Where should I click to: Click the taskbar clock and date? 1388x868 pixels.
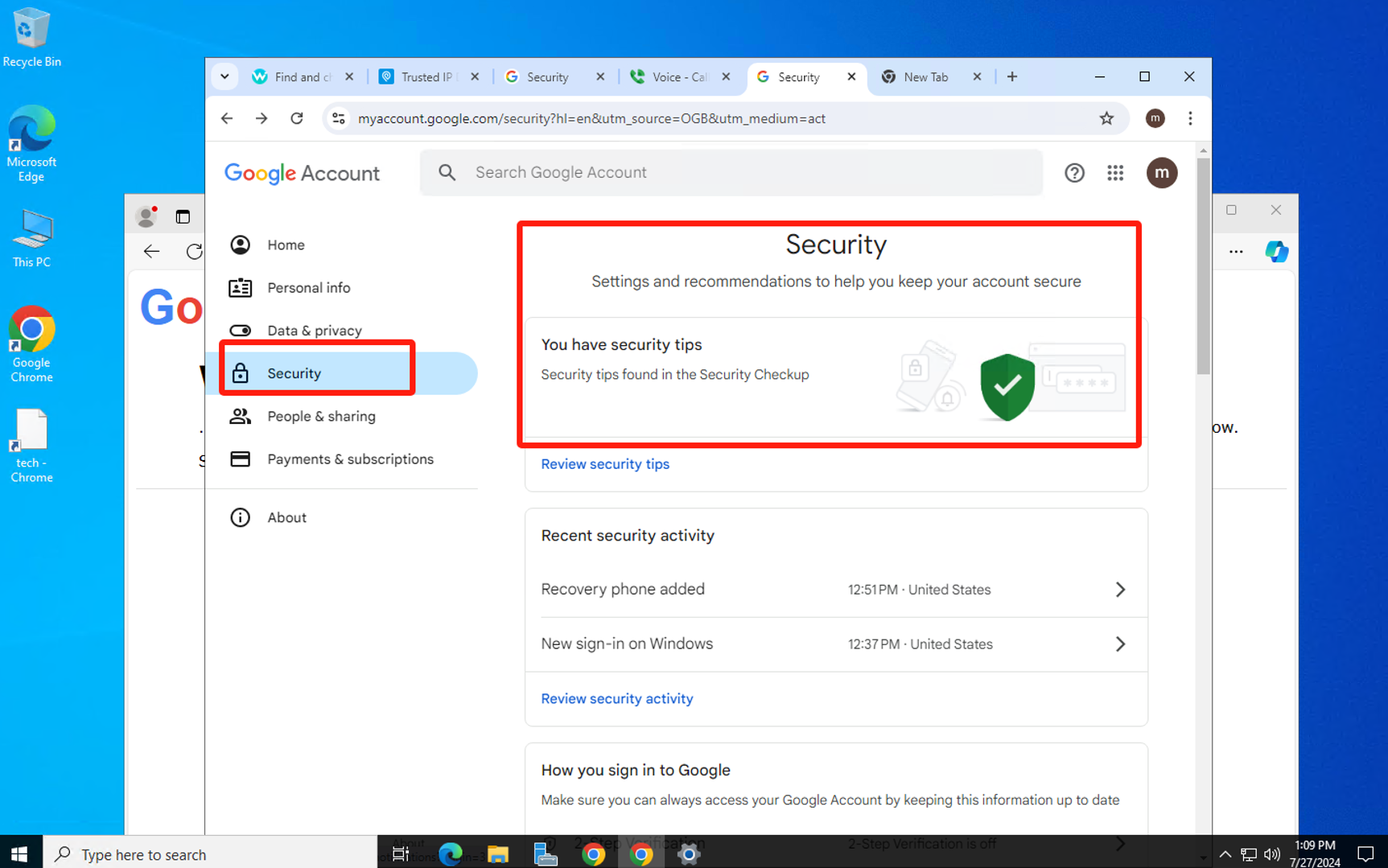(x=1315, y=854)
